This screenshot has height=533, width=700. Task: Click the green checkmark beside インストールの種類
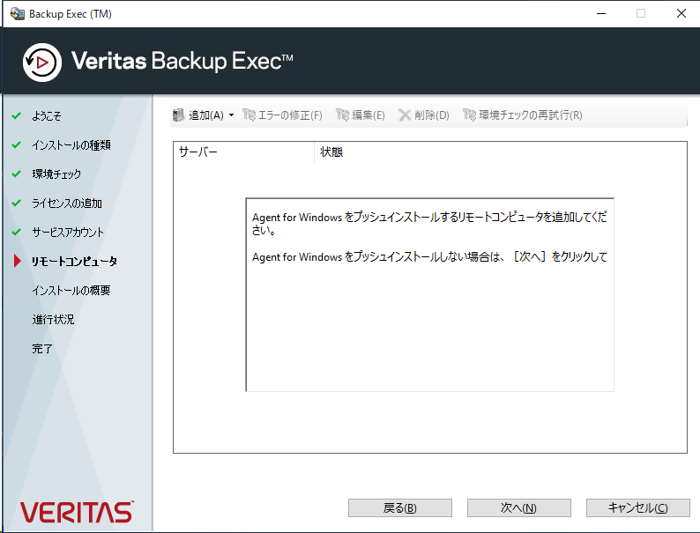[x=17, y=144]
